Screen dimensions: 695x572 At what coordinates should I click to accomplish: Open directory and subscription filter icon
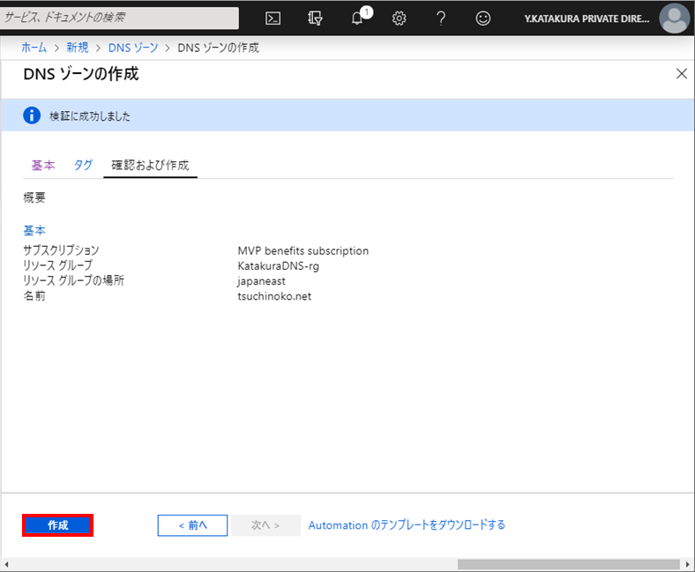click(x=315, y=19)
